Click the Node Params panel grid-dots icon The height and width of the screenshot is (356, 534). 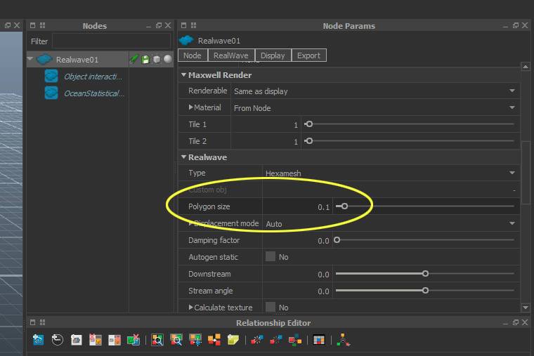point(193,25)
